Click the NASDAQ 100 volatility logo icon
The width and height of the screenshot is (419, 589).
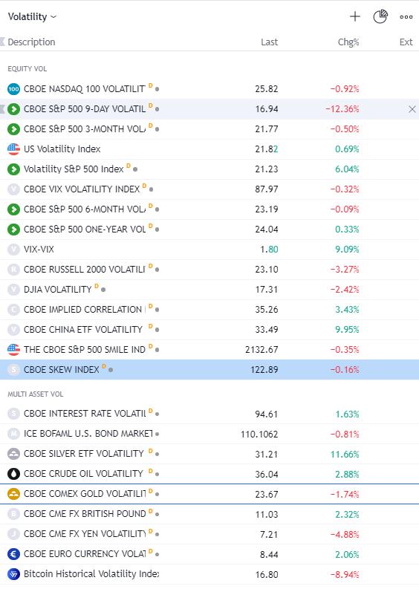click(13, 89)
